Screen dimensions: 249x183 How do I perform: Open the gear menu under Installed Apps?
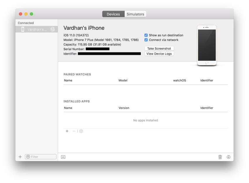point(81,131)
